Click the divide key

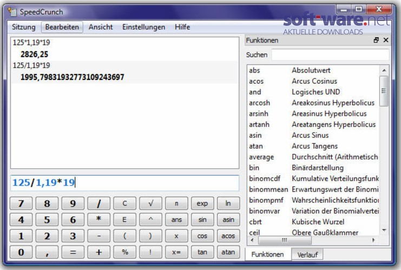(98, 204)
